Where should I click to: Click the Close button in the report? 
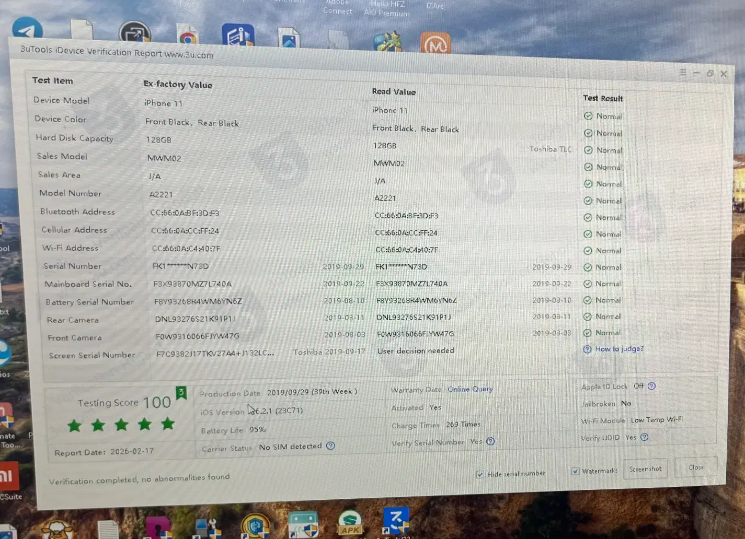[696, 467]
